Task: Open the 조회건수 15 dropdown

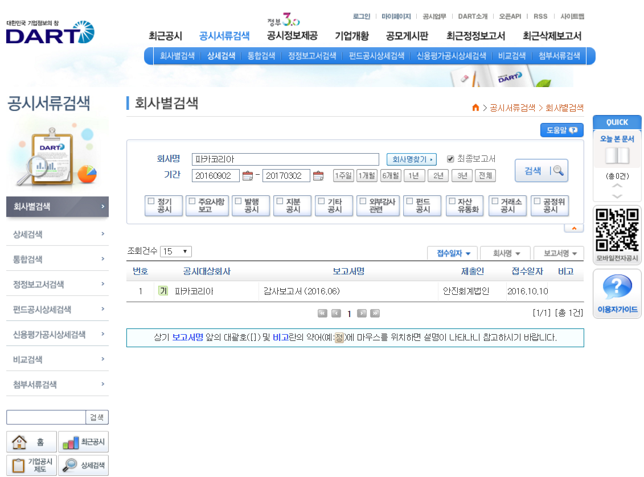Action: pos(176,252)
